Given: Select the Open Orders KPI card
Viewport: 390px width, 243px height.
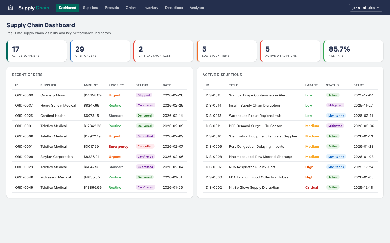Looking at the screenshot, I should click(x=100, y=51).
